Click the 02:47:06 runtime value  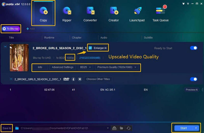pyautogui.click(x=49, y=90)
